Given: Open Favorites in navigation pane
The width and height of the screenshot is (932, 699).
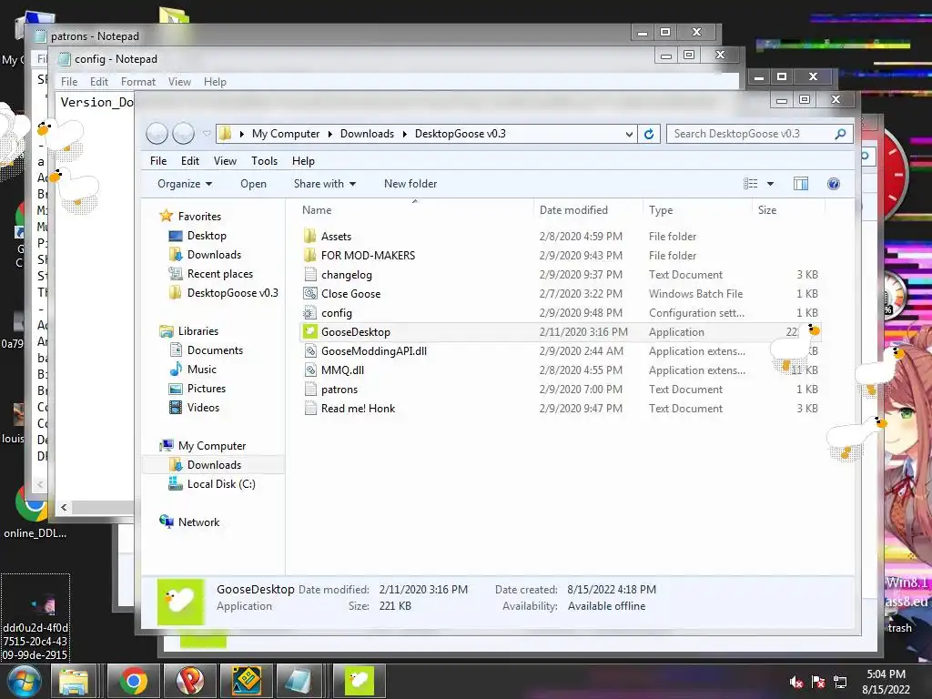Looking at the screenshot, I should click(199, 217).
